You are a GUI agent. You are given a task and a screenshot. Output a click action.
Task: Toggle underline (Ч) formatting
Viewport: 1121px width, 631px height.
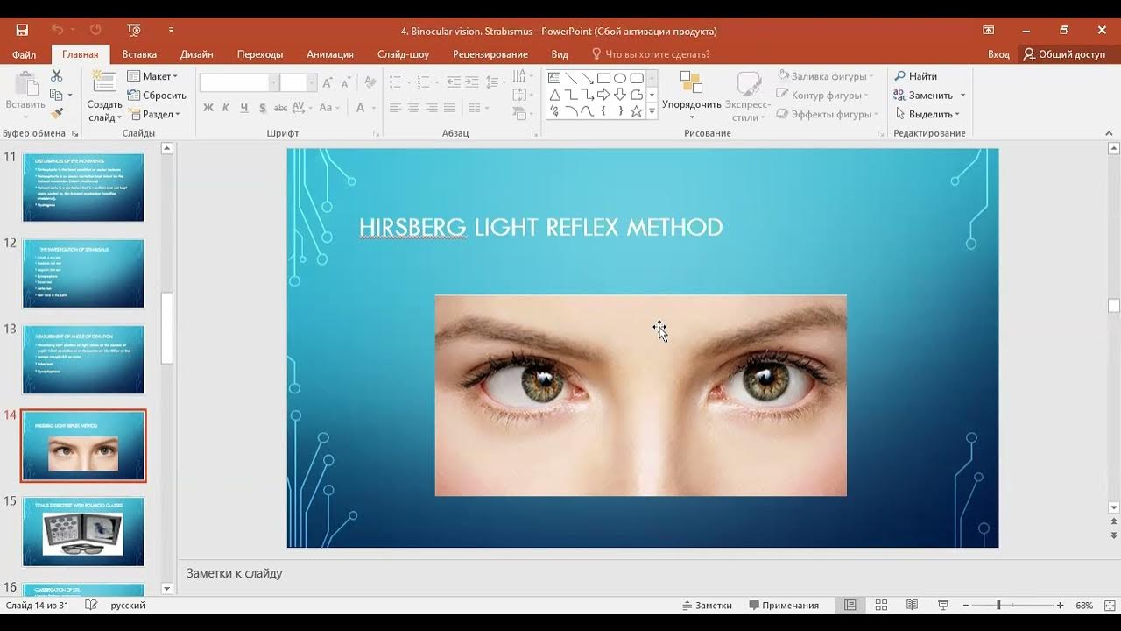tap(244, 108)
